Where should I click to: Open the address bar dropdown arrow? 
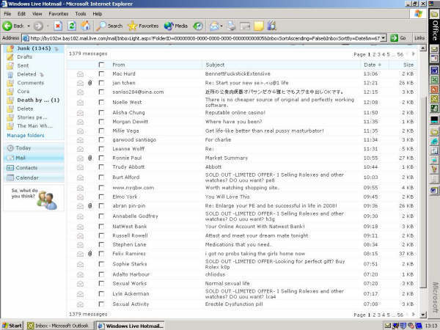point(384,38)
